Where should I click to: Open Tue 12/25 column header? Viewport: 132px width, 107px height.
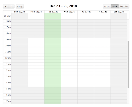click(53, 12)
